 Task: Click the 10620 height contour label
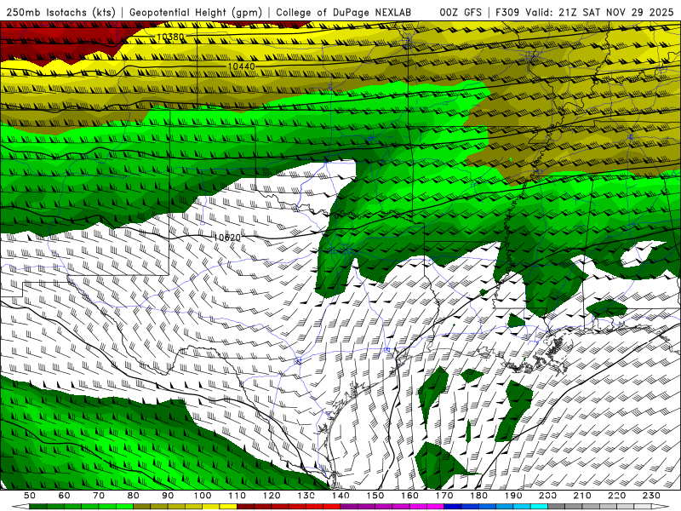pos(226,238)
